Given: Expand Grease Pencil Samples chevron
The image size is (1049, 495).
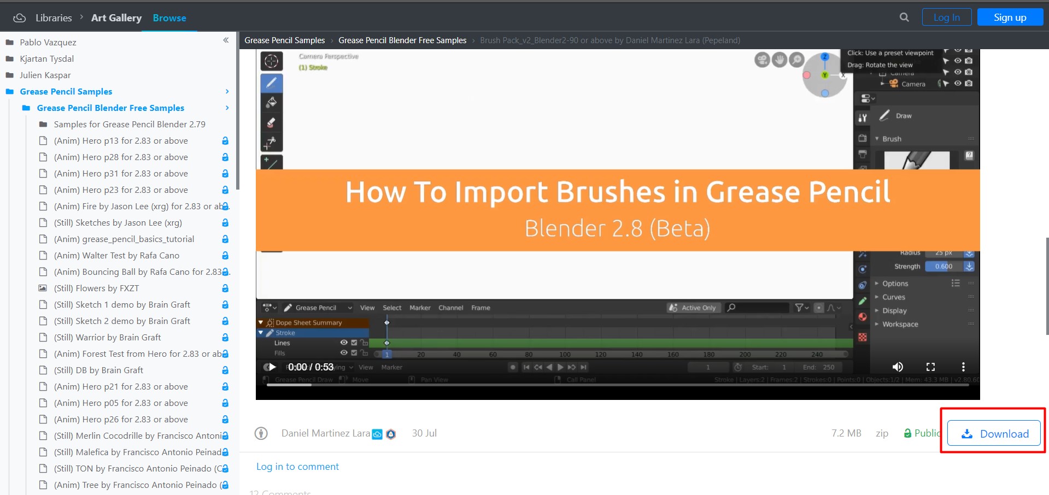Looking at the screenshot, I should pos(227,91).
